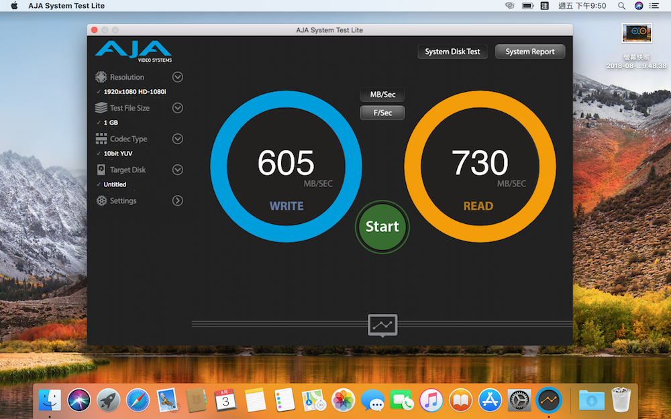Click the Resolution chip icon
The image size is (671, 419).
pos(101,77)
